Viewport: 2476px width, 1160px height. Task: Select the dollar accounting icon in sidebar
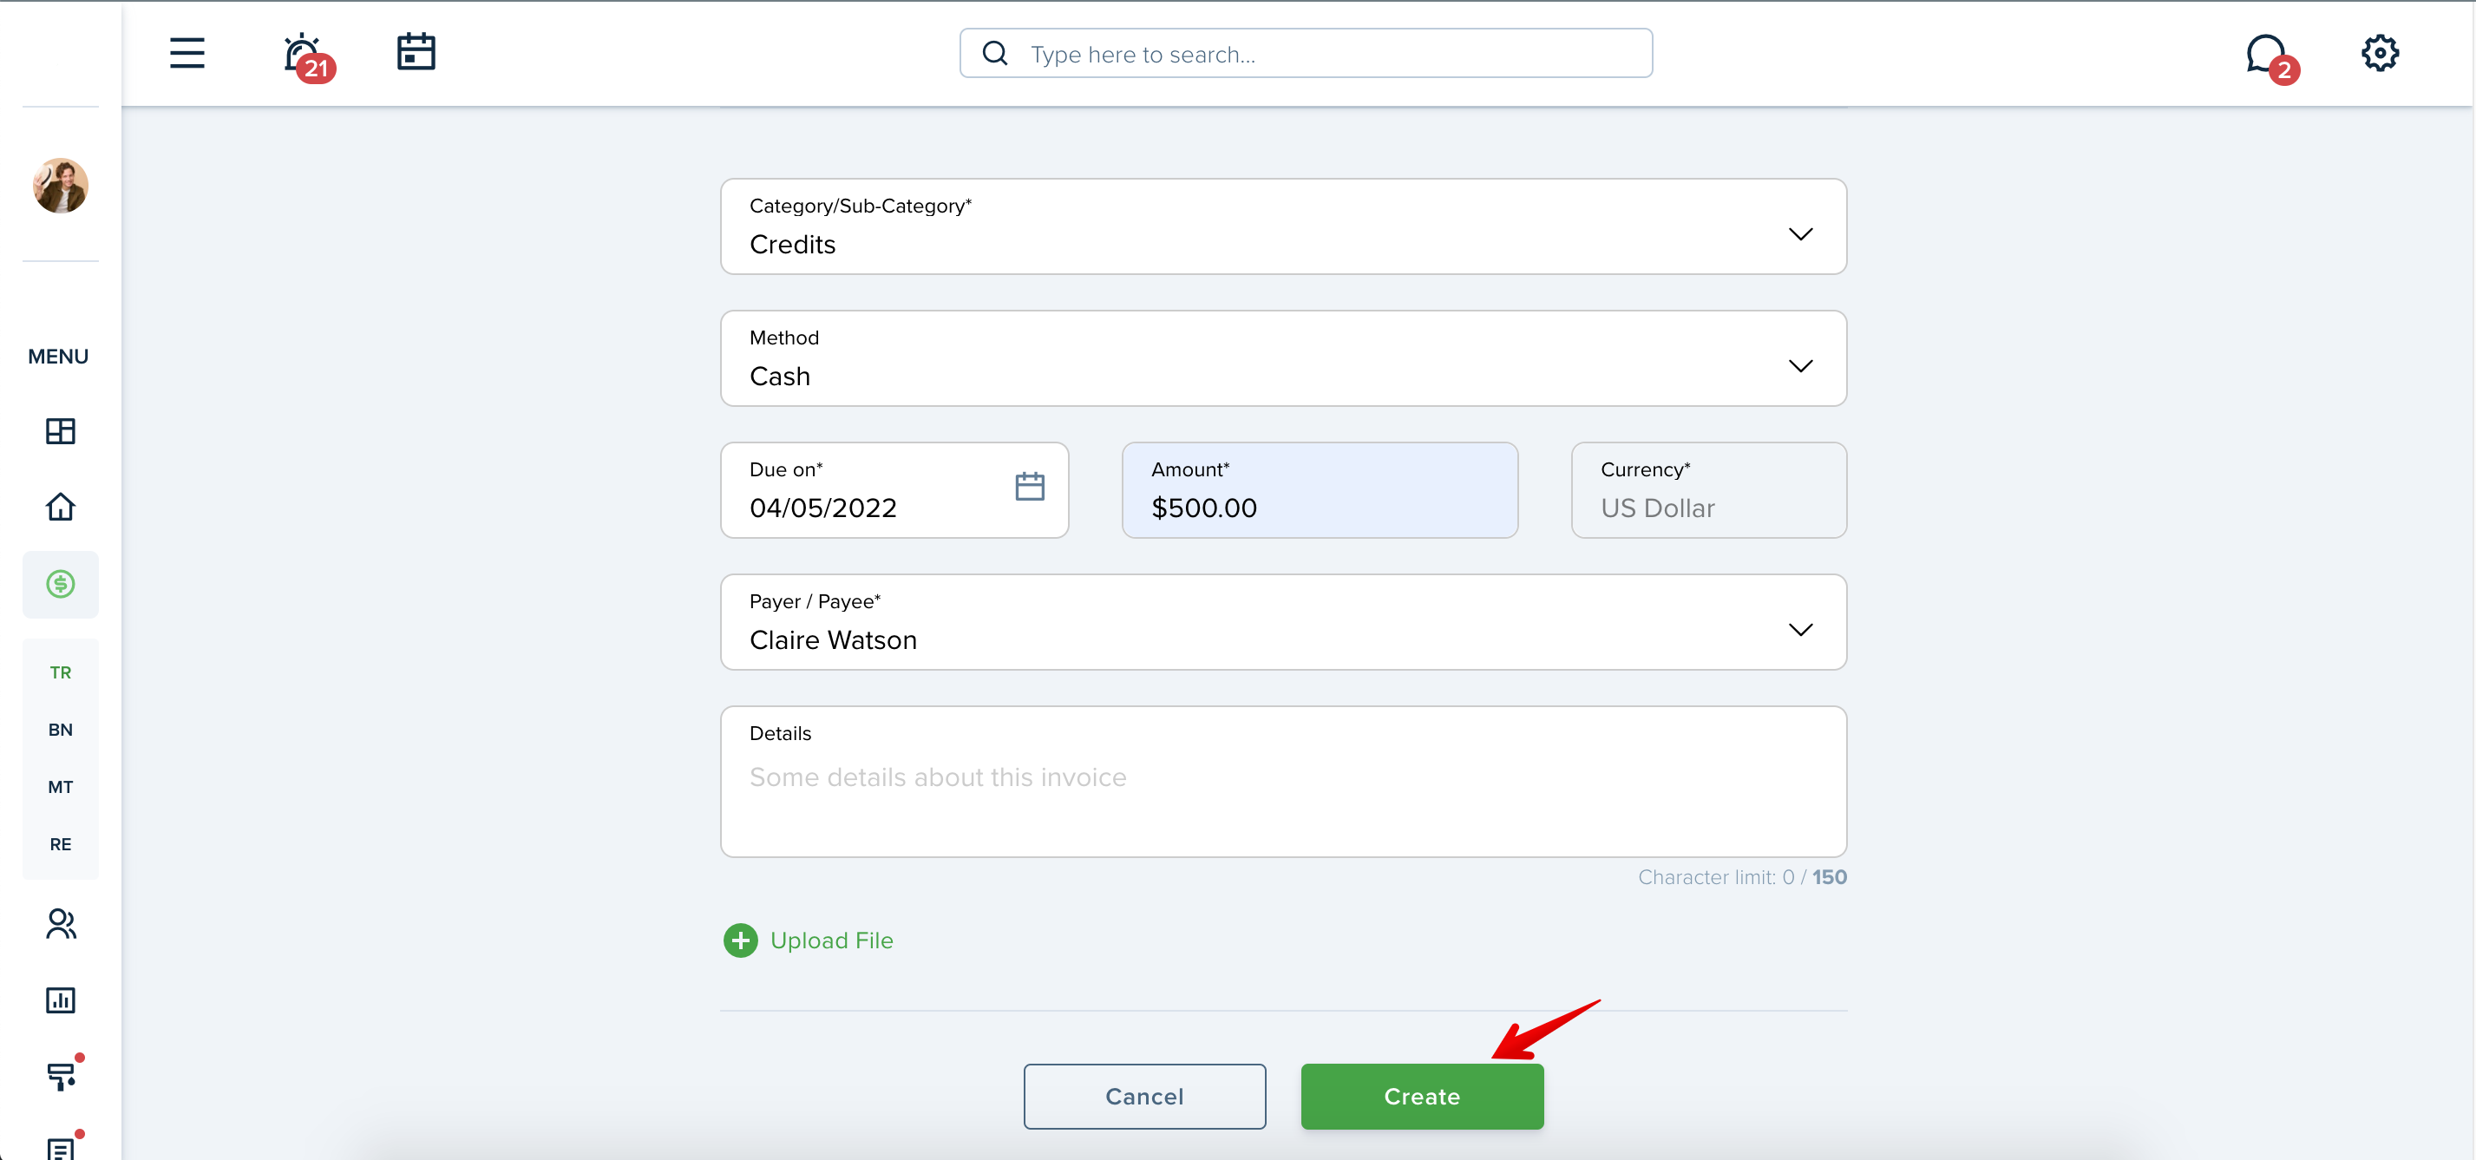(x=61, y=584)
